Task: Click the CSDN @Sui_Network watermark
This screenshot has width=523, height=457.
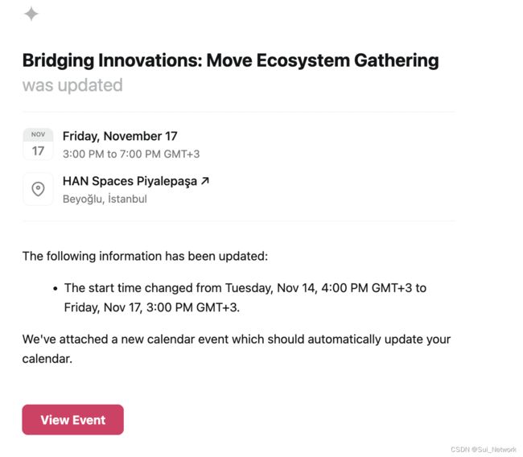Action: pyautogui.click(x=484, y=449)
